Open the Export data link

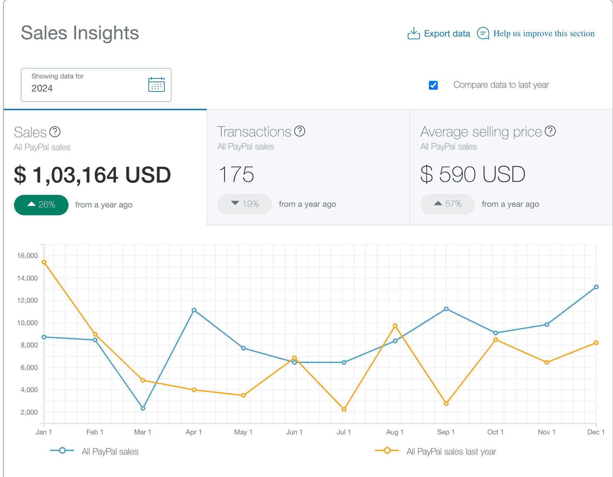[x=447, y=33]
